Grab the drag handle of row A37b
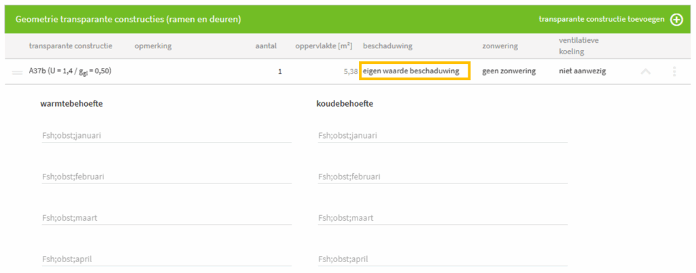The width and height of the screenshot is (696, 273). point(18,71)
